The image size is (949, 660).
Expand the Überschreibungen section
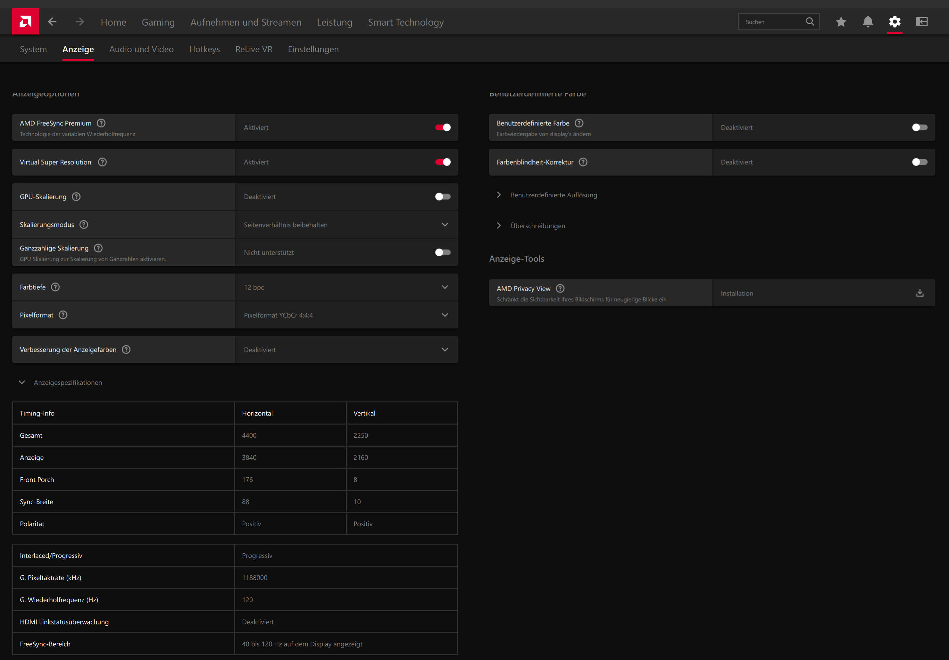(537, 226)
